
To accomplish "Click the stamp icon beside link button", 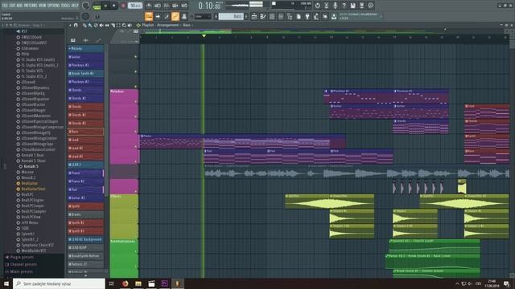I will (184, 16).
